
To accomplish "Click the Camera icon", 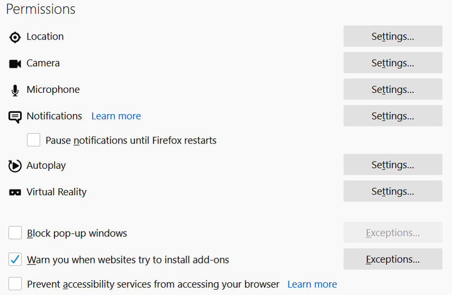I will [15, 64].
